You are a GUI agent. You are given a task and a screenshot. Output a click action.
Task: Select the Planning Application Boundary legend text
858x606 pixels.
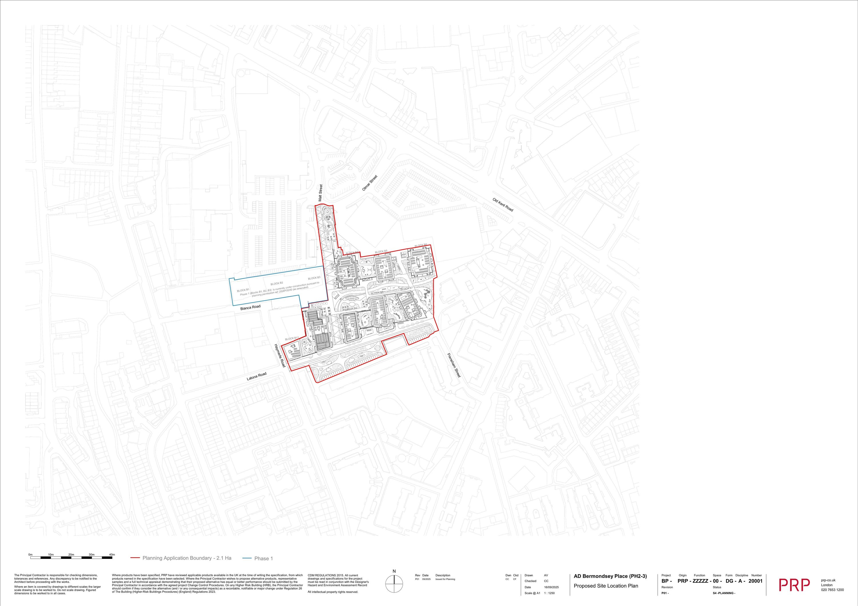click(186, 558)
